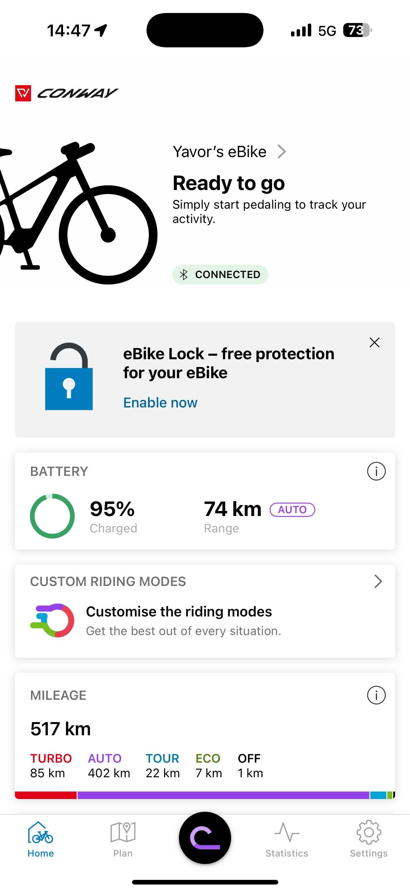Open the mileage info icon
Image resolution: width=410 pixels, height=892 pixels.
pos(376,695)
